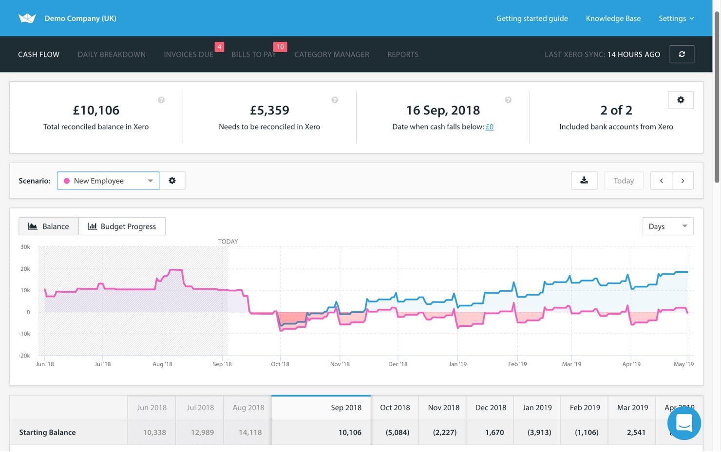Click the £0 cash threshold link
This screenshot has width=721, height=452.
click(x=490, y=127)
